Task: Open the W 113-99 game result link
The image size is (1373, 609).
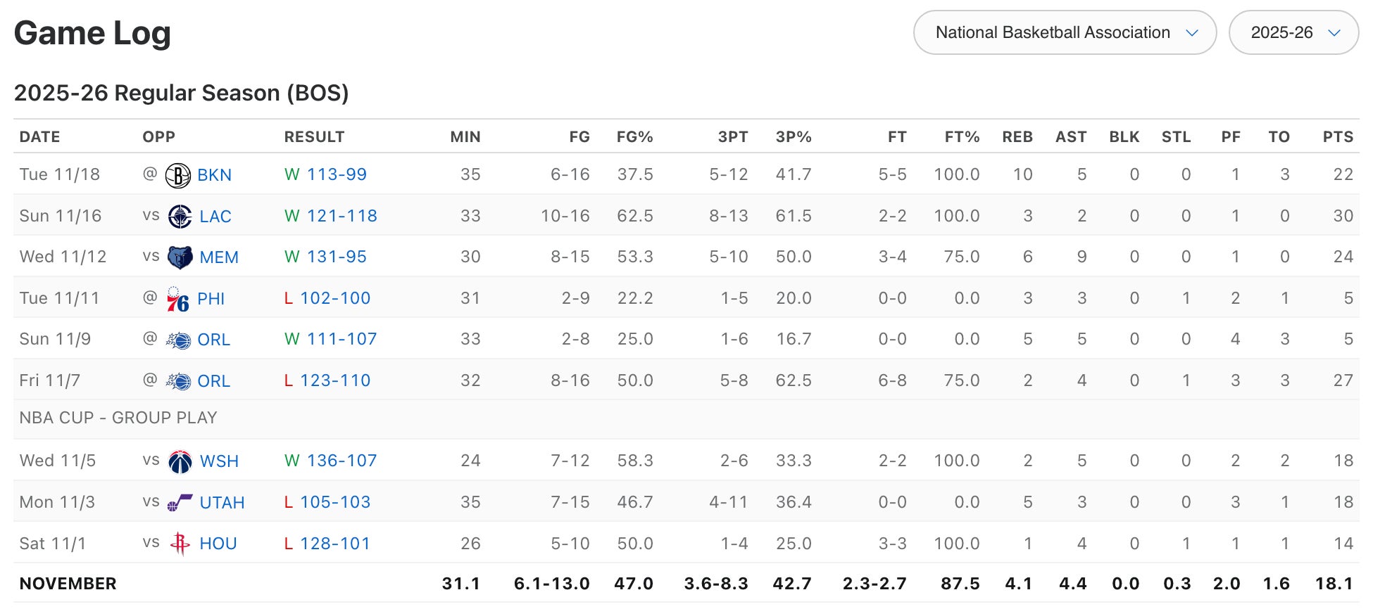Action: (x=336, y=174)
